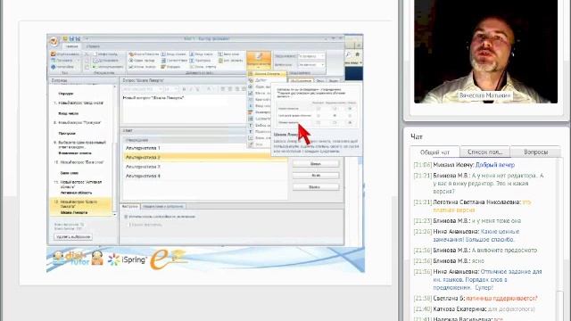The height and width of the screenshot is (321, 571).
Task: Open the Вопросы chat tab
Action: point(535,152)
